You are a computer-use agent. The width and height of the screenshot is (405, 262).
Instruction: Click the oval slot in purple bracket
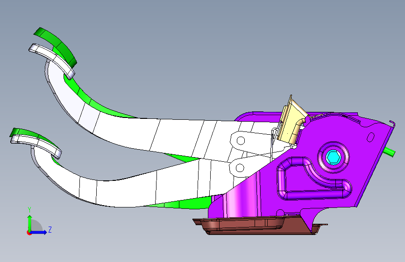(x=370, y=137)
